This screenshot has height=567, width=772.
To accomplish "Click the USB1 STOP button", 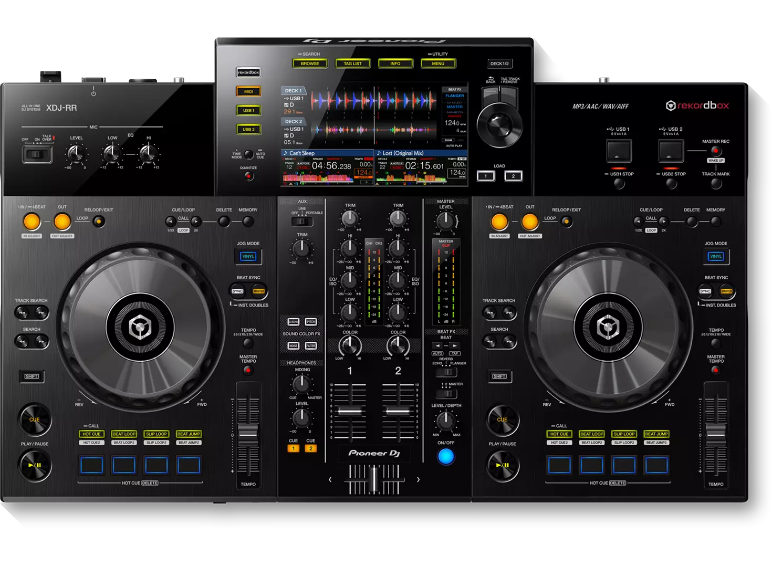I will pos(620,184).
